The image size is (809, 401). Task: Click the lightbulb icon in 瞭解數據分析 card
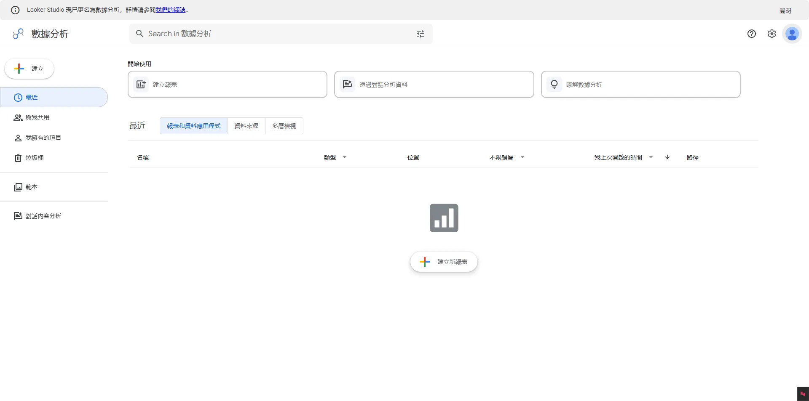pos(555,85)
